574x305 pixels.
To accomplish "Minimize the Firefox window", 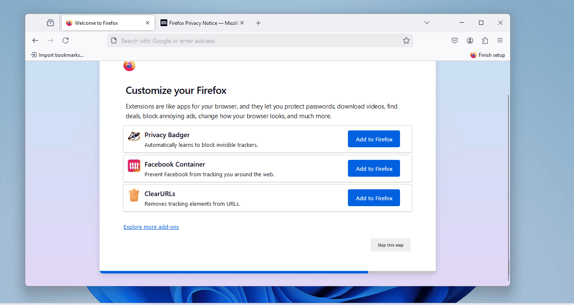I will [462, 23].
